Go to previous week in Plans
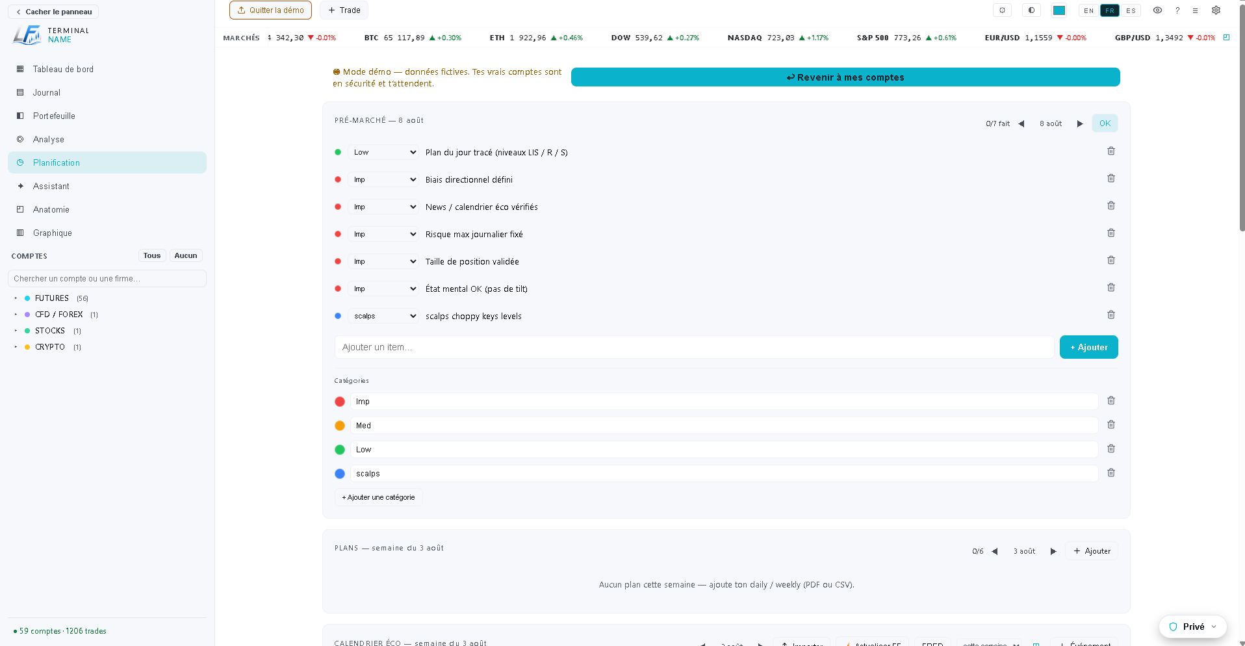1245x646 pixels. tap(994, 551)
